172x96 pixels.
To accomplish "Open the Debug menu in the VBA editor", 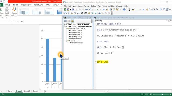I will point(94,6).
